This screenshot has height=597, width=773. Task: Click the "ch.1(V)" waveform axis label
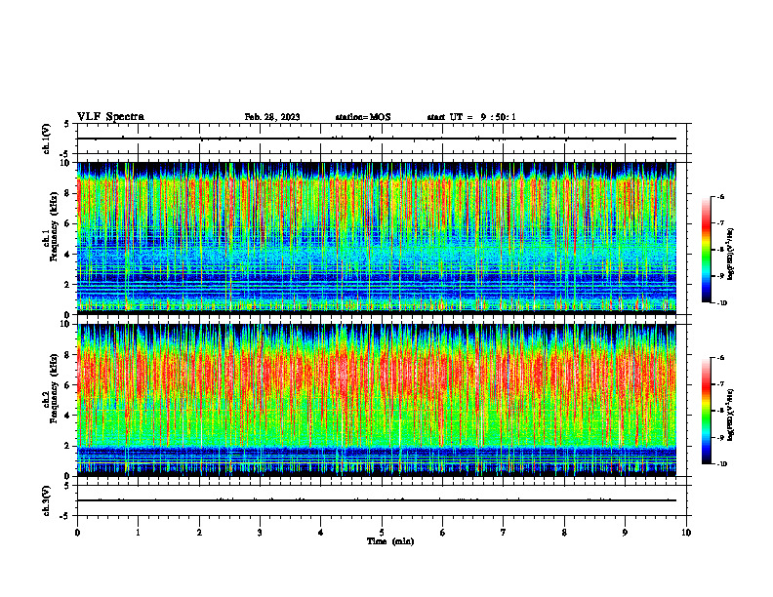pyautogui.click(x=47, y=139)
